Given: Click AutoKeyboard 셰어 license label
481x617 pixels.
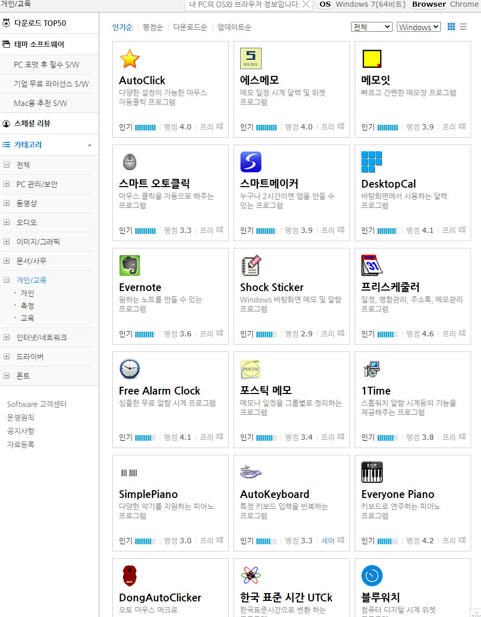Looking at the screenshot, I should pyautogui.click(x=328, y=541).
